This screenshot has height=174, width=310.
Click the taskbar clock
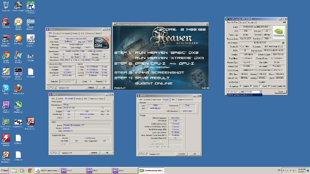[x=302, y=171]
